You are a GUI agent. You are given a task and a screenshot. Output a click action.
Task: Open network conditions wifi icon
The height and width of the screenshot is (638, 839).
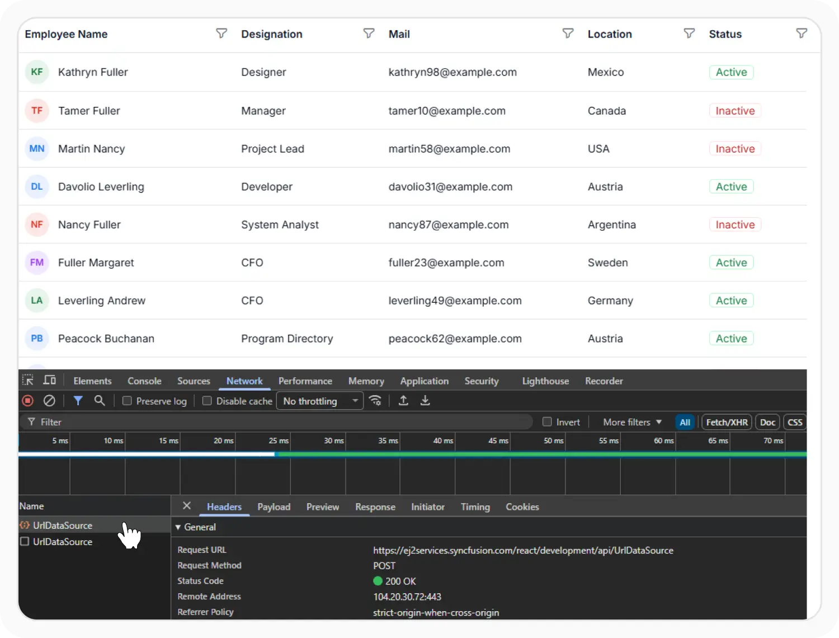point(375,401)
